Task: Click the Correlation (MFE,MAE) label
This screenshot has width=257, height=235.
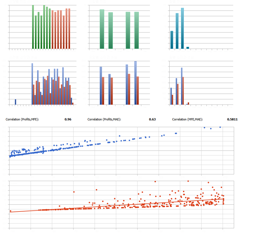Action: 187,119
